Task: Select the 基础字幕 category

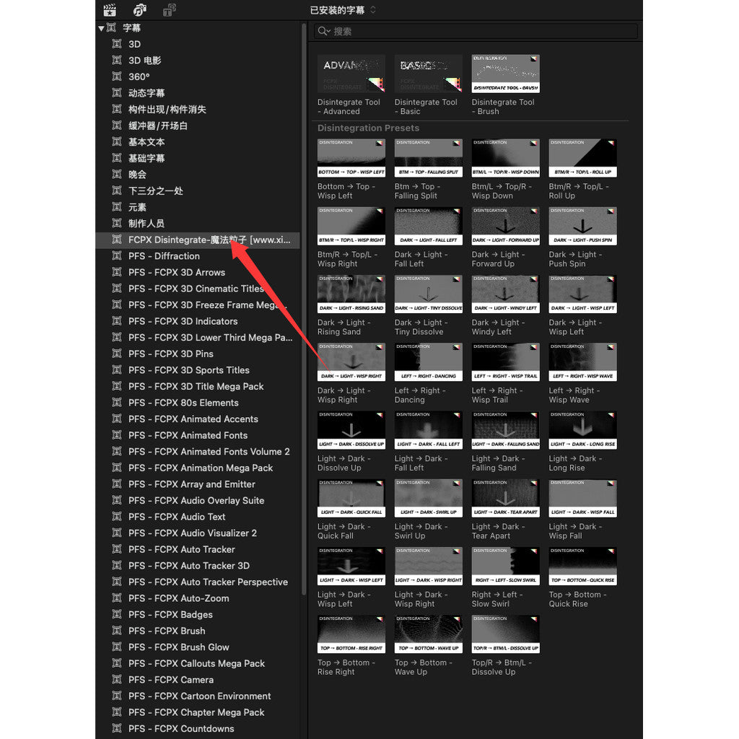Action: [198, 158]
